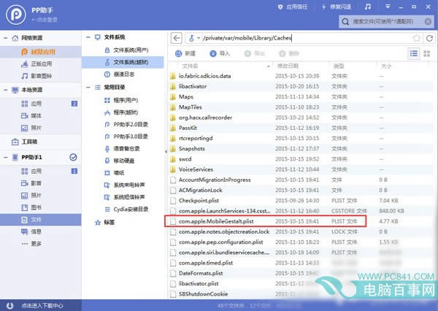Open the PP logo avatar icon
Viewport: 438px width, 311px height.
[16, 15]
